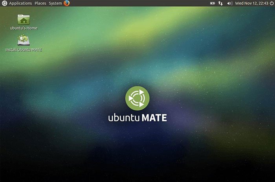275x182 pixels.
Task: Click the "Install Ubuntu MATE" text label
Action: coord(24,50)
